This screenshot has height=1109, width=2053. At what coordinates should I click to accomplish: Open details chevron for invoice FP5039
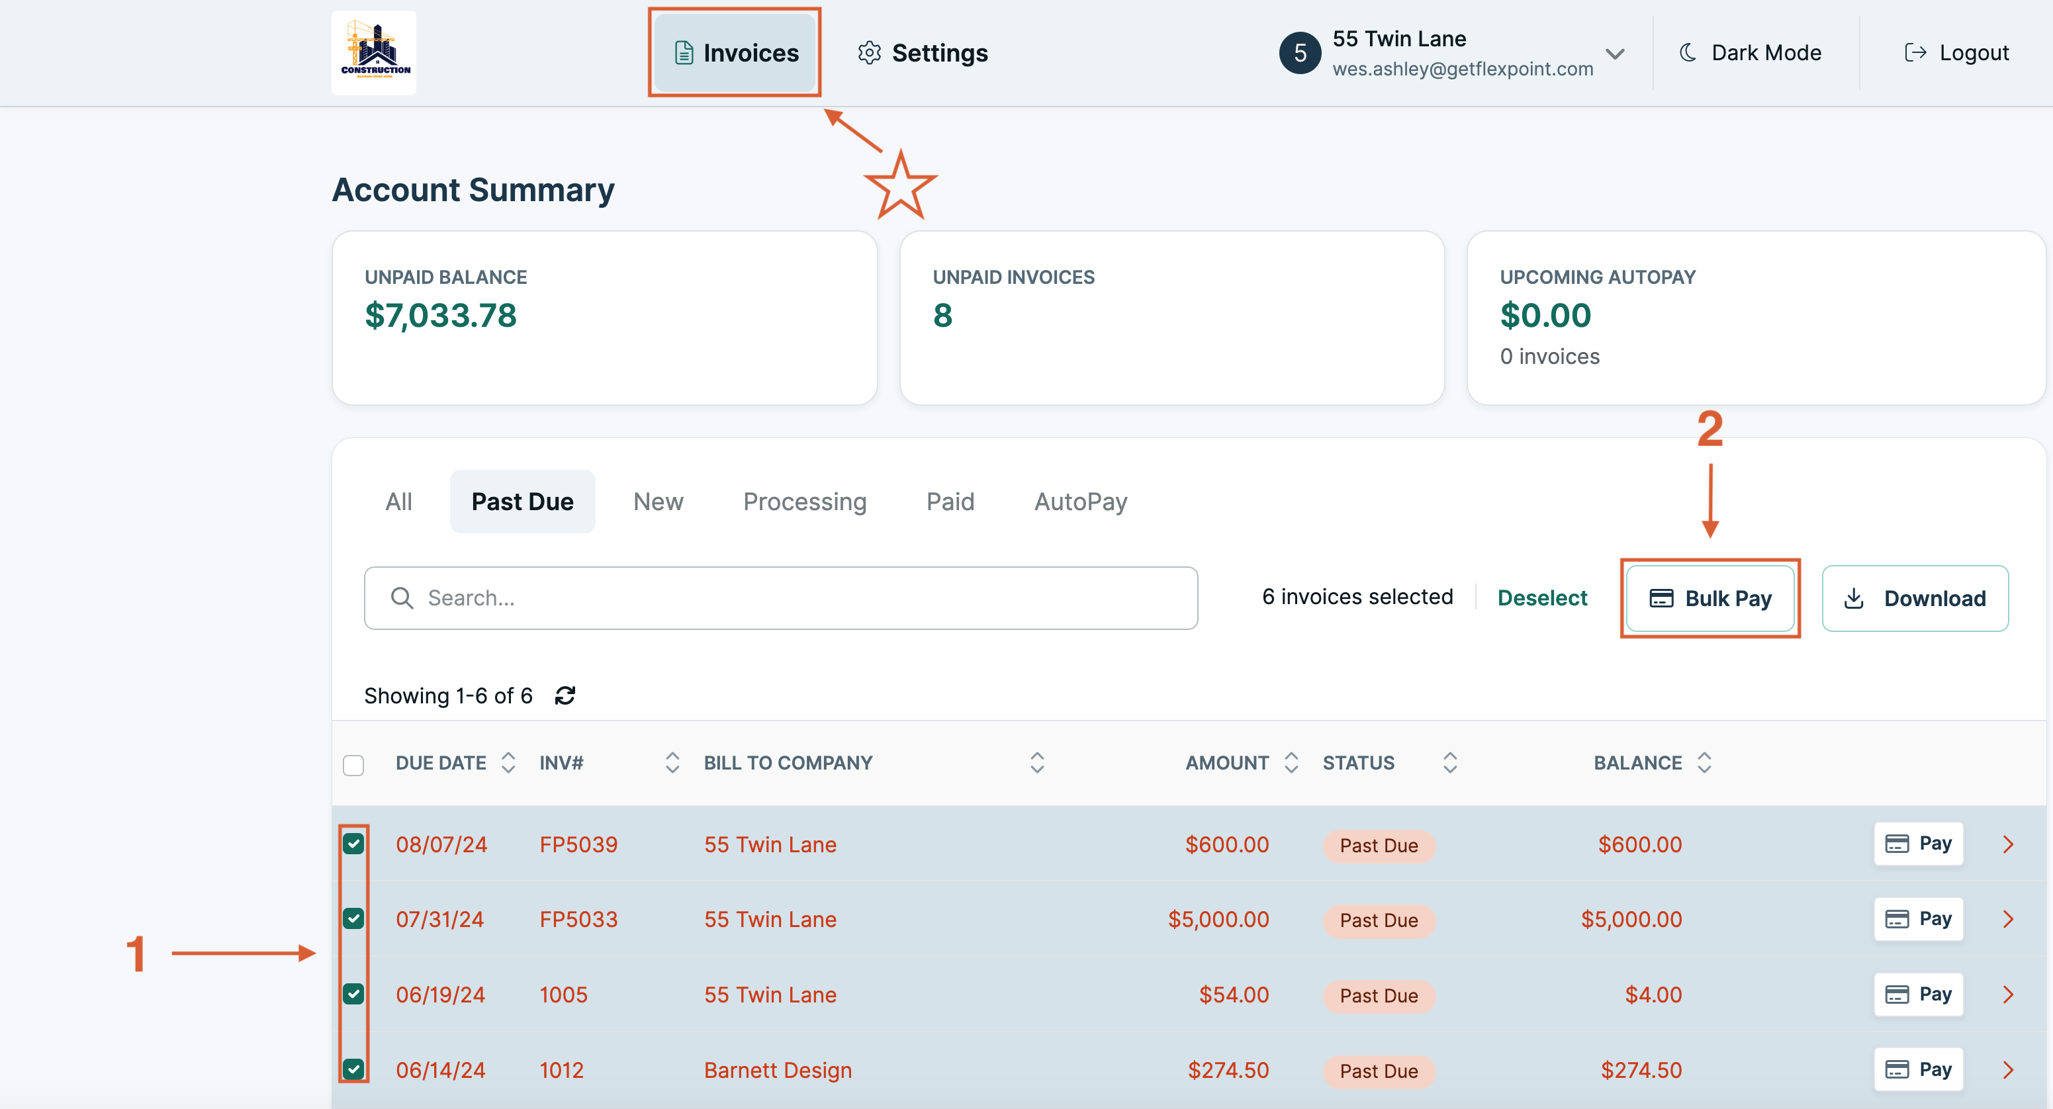(2009, 844)
